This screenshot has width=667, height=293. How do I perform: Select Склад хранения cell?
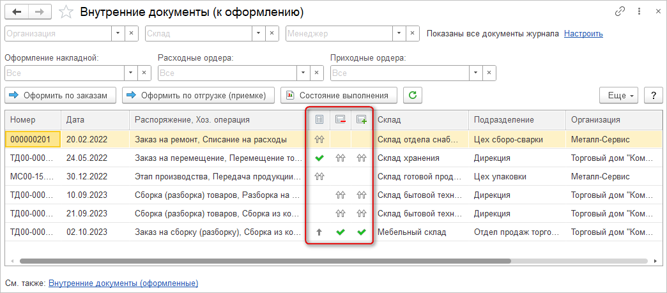click(420, 158)
